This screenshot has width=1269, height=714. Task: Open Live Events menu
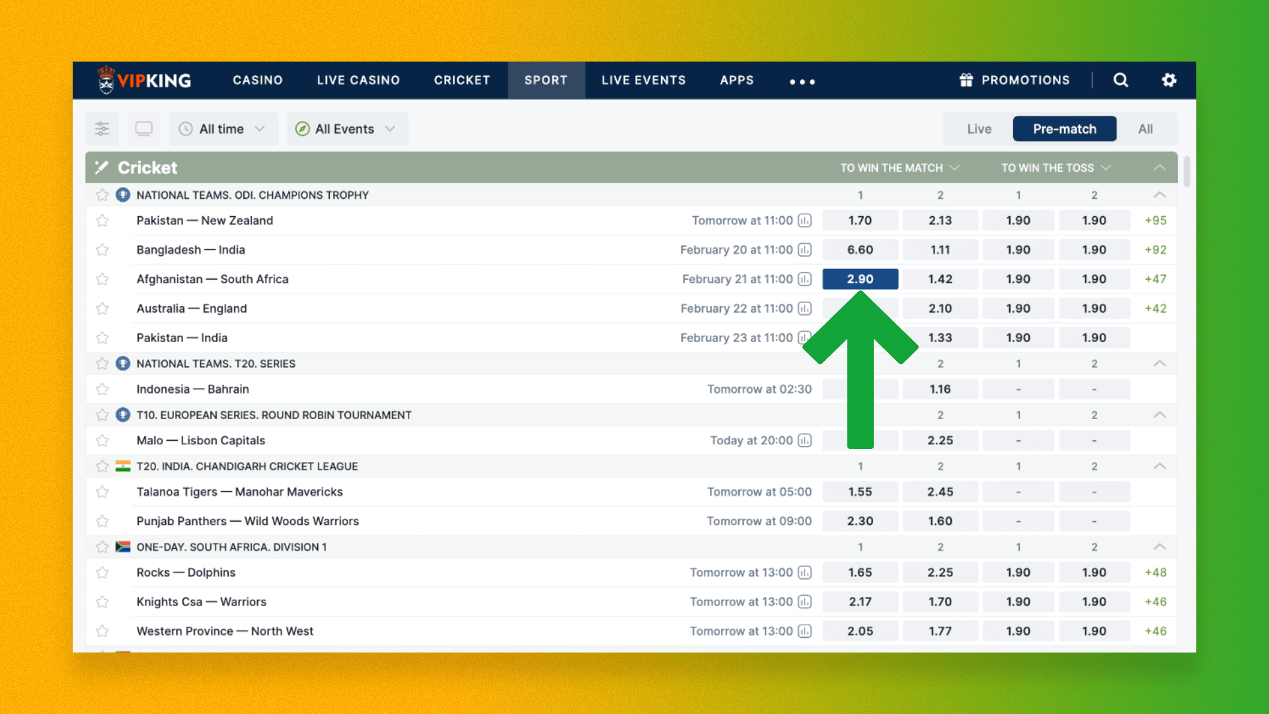[x=644, y=80]
